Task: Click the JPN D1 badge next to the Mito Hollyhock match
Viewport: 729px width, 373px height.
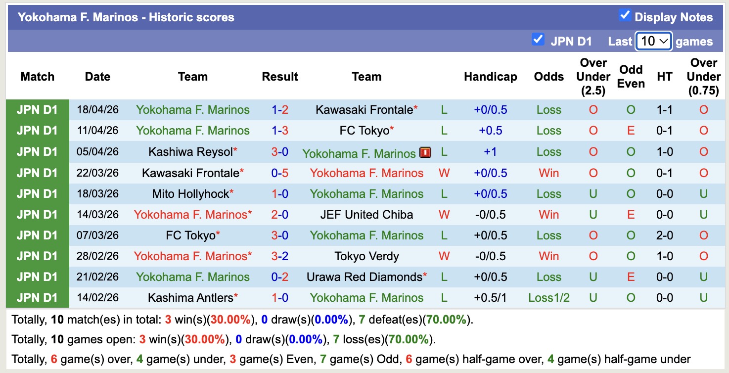Action: coord(38,193)
